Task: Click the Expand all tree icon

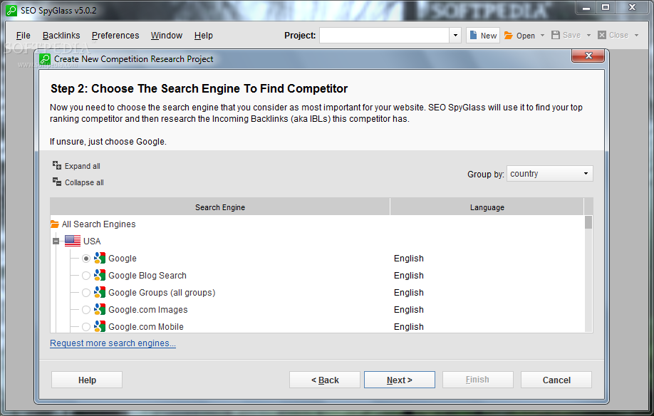Action: (57, 165)
